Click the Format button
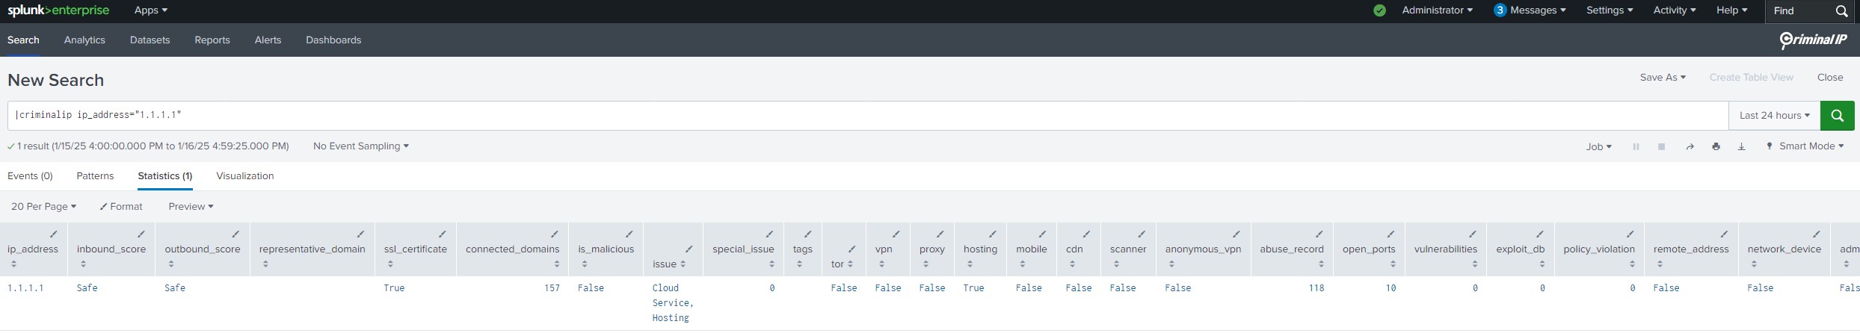The width and height of the screenshot is (1860, 336). click(121, 207)
